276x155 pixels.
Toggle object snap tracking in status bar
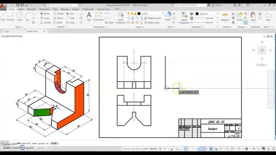(x=200, y=149)
